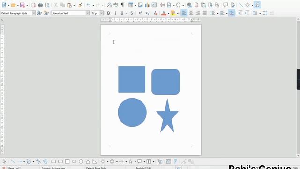Toggle Show Draw Functions icon
The width and height of the screenshot is (300, 169).
(x=257, y=5)
